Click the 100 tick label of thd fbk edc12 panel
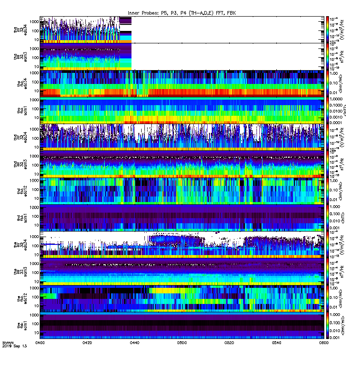Screen dimensions: 346x369 36,190
